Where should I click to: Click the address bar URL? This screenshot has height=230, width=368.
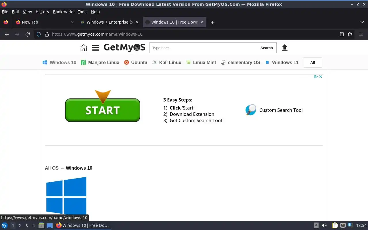[x=97, y=34]
